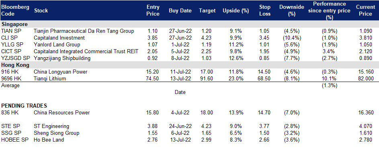
Task: Click the Buy Date column header
Action: tap(180, 10)
